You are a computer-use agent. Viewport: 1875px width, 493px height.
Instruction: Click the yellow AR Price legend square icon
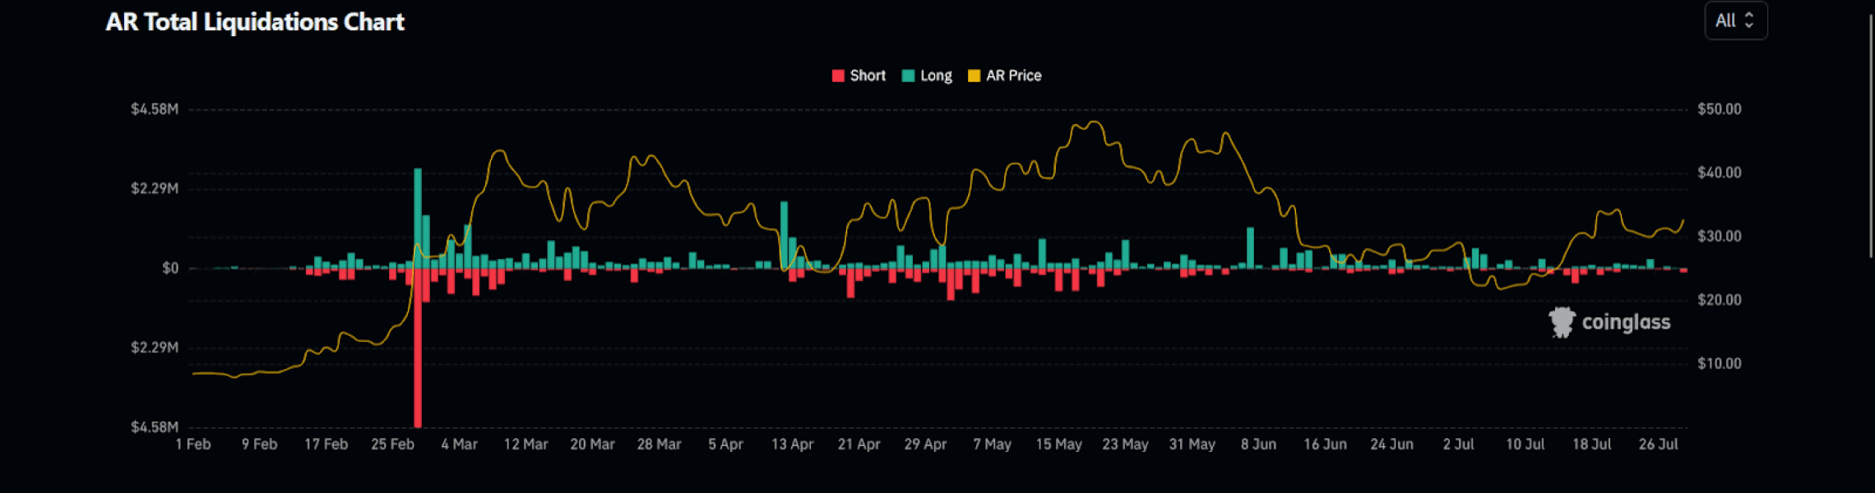974,76
